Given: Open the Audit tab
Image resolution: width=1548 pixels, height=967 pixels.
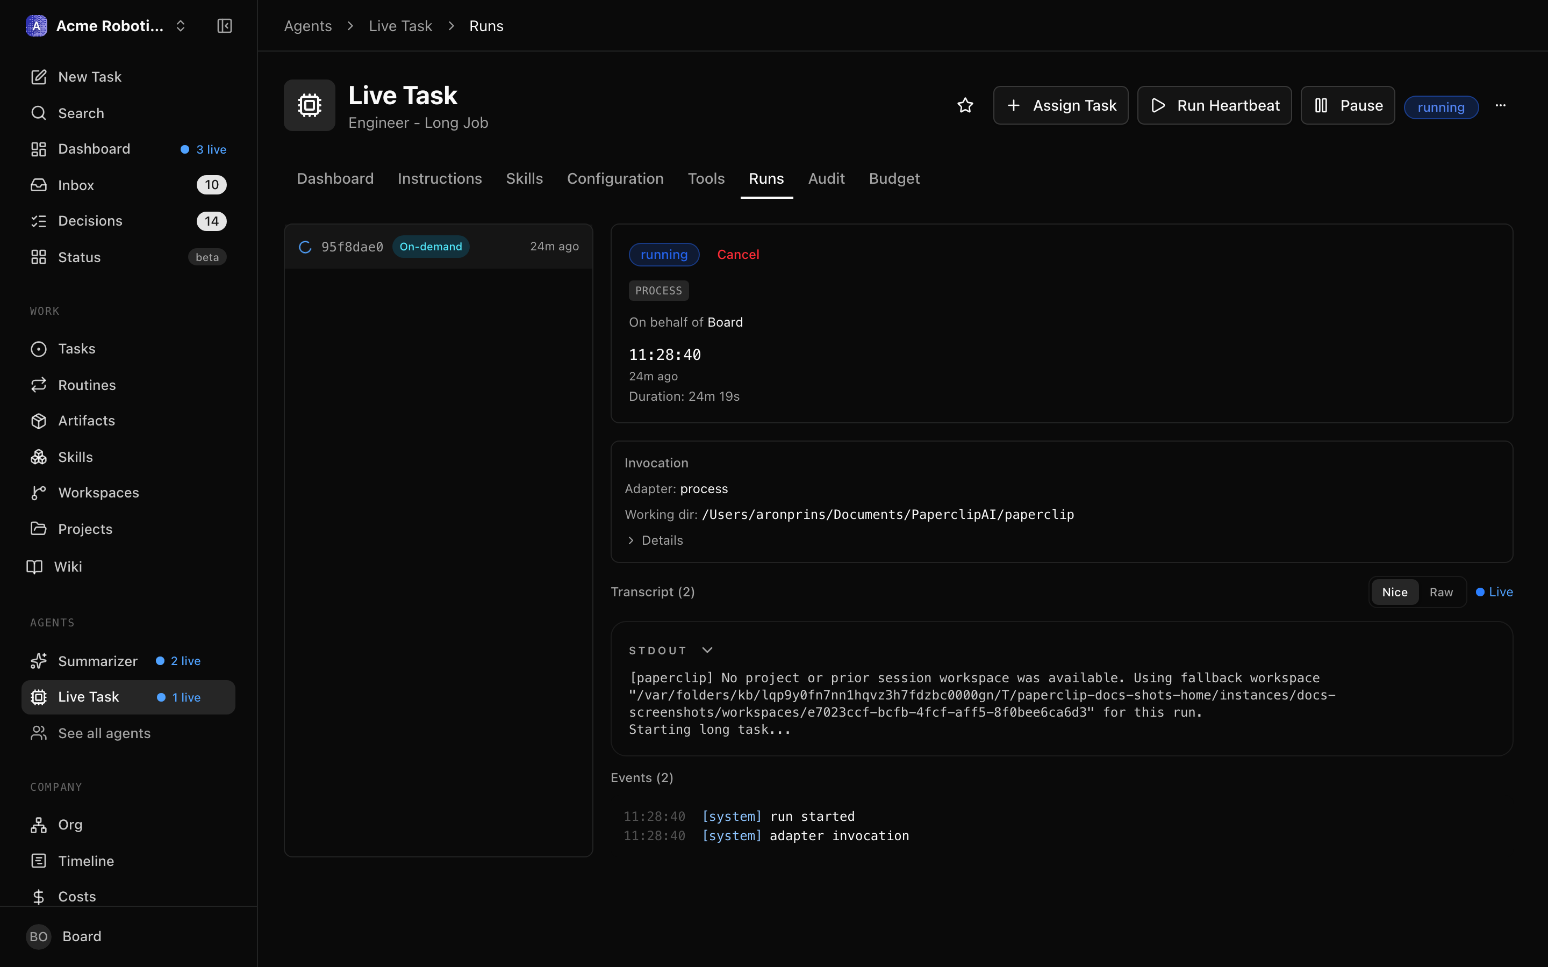Looking at the screenshot, I should pos(827,178).
